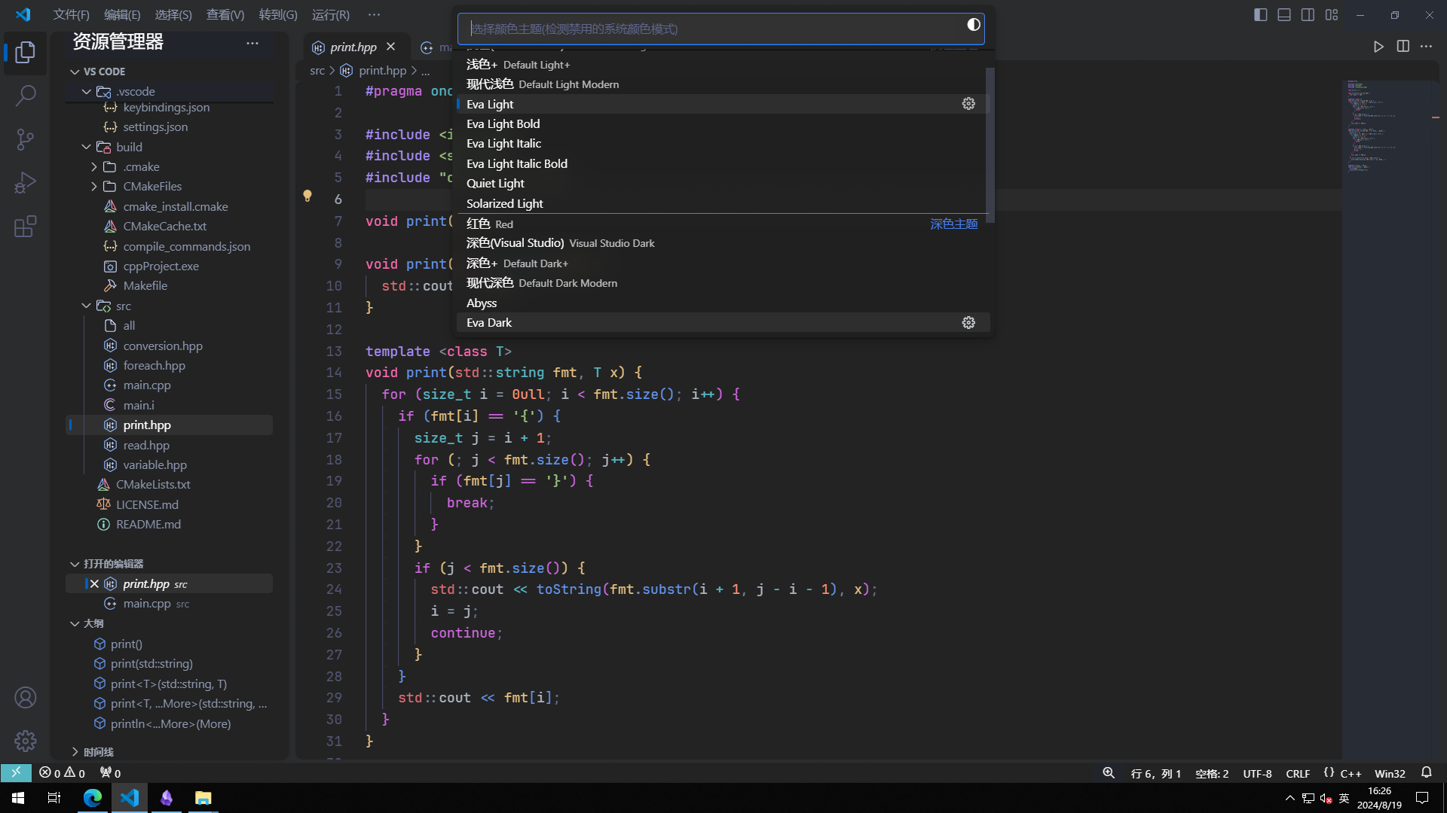
Task: Open Manage gear in activity bar
Action: pyautogui.click(x=25, y=741)
